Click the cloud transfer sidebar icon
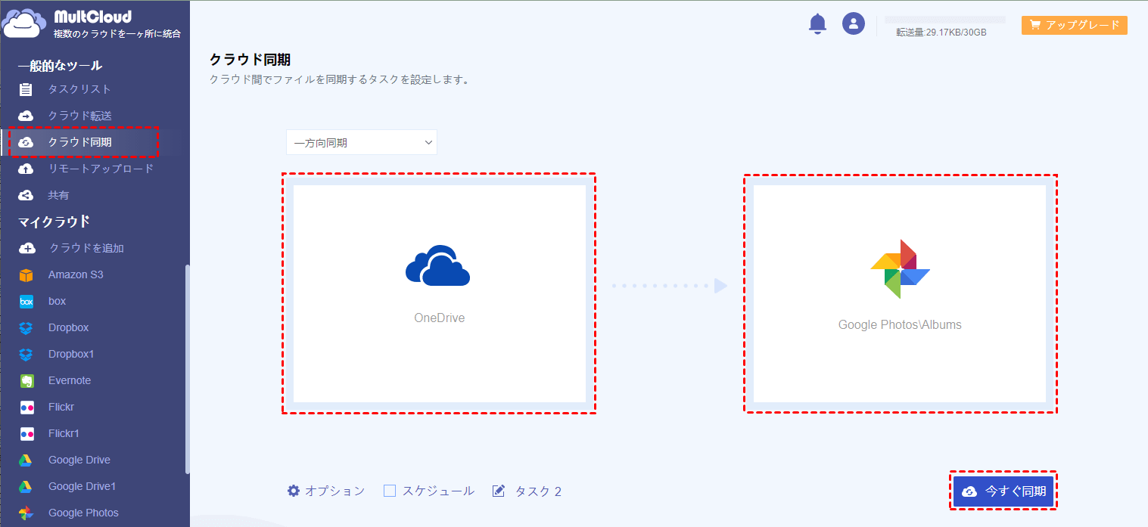This screenshot has width=1148, height=527. tap(26, 116)
